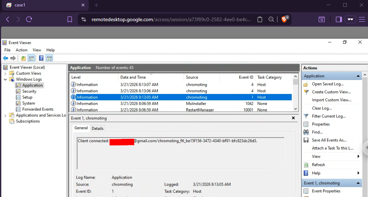Select the MsiInstaller event row
The image size is (368, 197).
point(181,104)
